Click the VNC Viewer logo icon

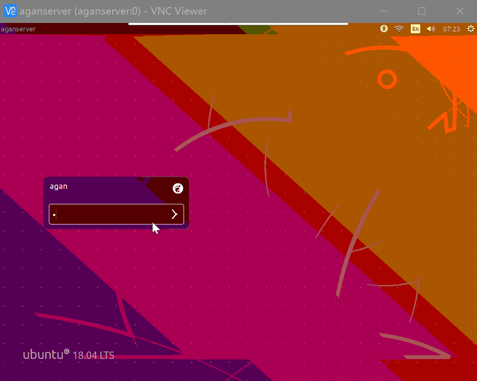(10, 11)
